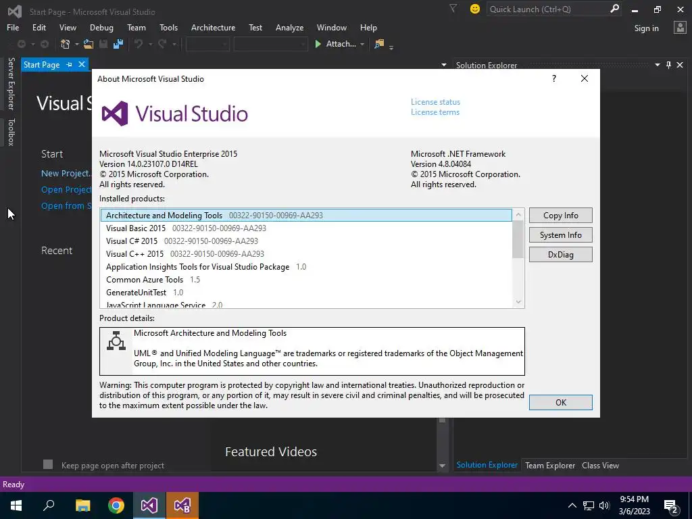Viewport: 692px width, 519px height.
Task: Open File Explorer from the taskbar
Action: point(82,505)
